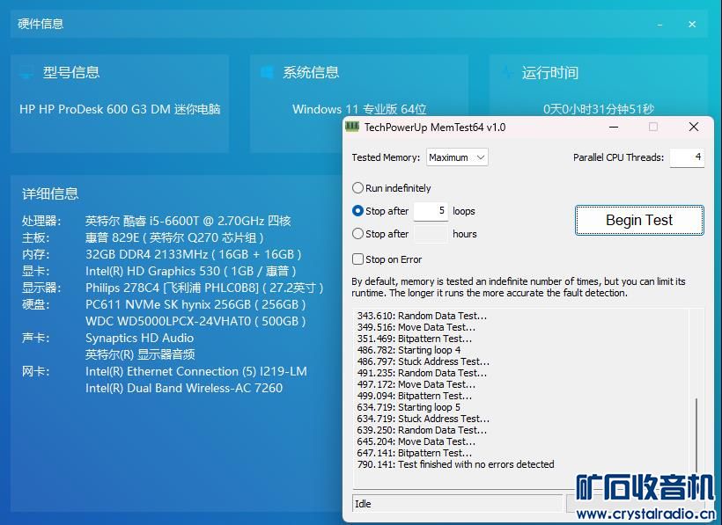The height and width of the screenshot is (525, 722).
Task: Click the motherboard value 惠普 829E text
Action: tap(174, 237)
